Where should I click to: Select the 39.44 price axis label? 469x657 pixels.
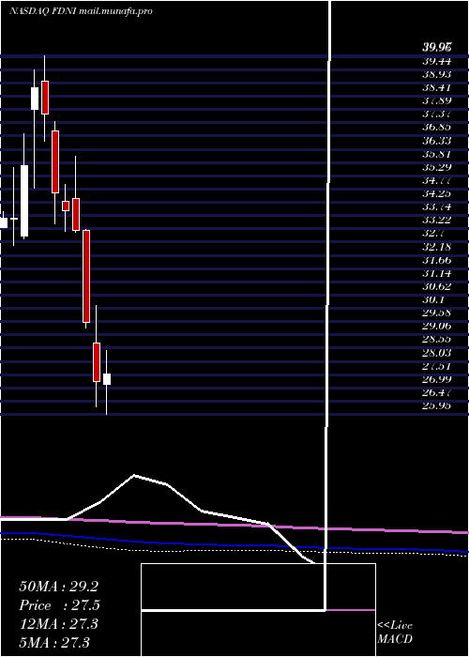click(436, 62)
